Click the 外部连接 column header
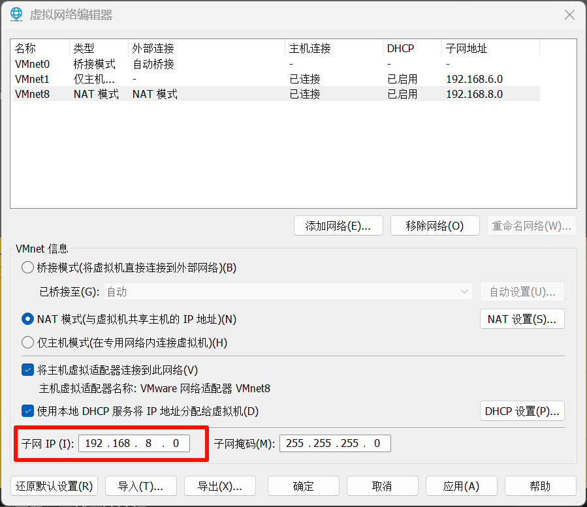The image size is (587, 507). tap(206, 48)
